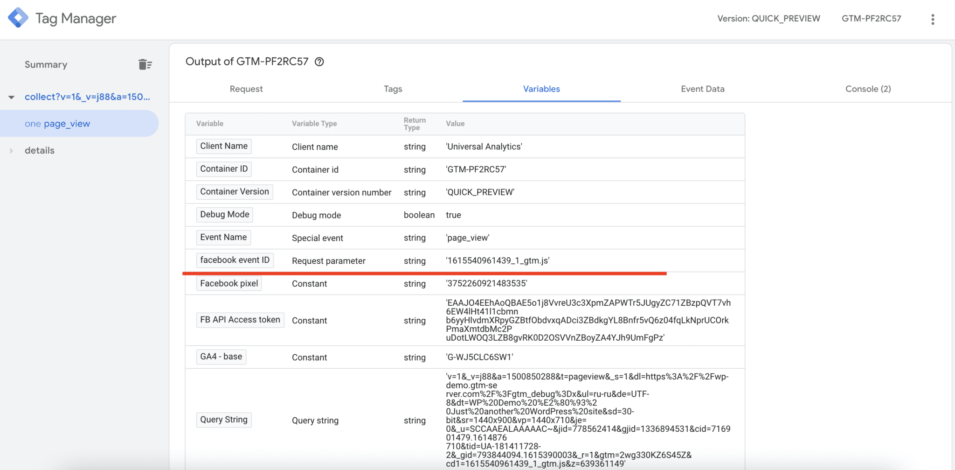Click the Tag Manager logo icon

click(18, 18)
